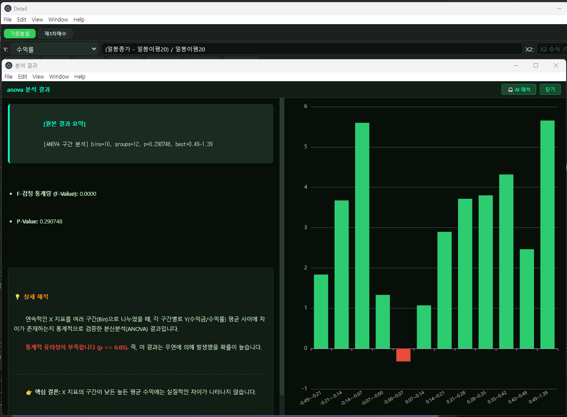Open File menu in Detail window
The height and width of the screenshot is (417, 567).
(x=7, y=20)
